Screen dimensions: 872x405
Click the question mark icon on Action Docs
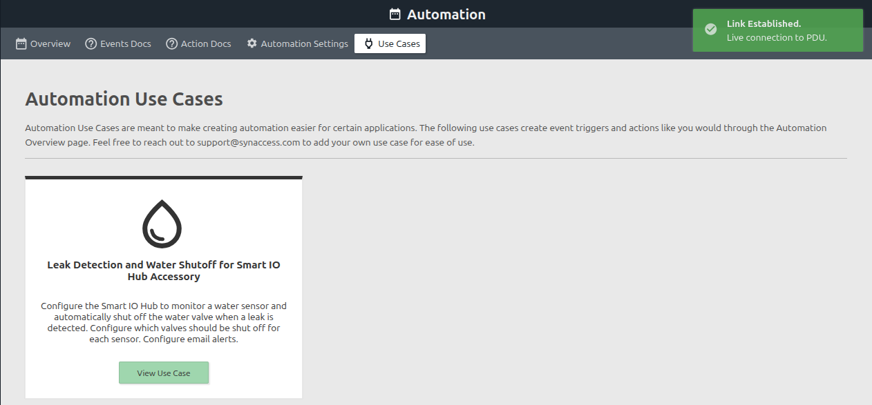[x=172, y=43]
